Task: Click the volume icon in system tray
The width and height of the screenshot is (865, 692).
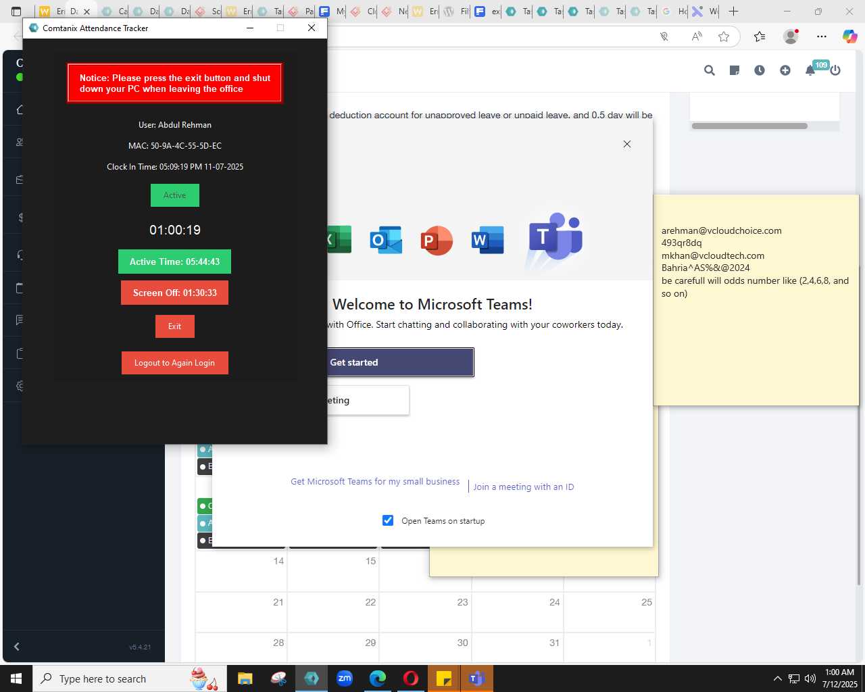Action: 810,678
